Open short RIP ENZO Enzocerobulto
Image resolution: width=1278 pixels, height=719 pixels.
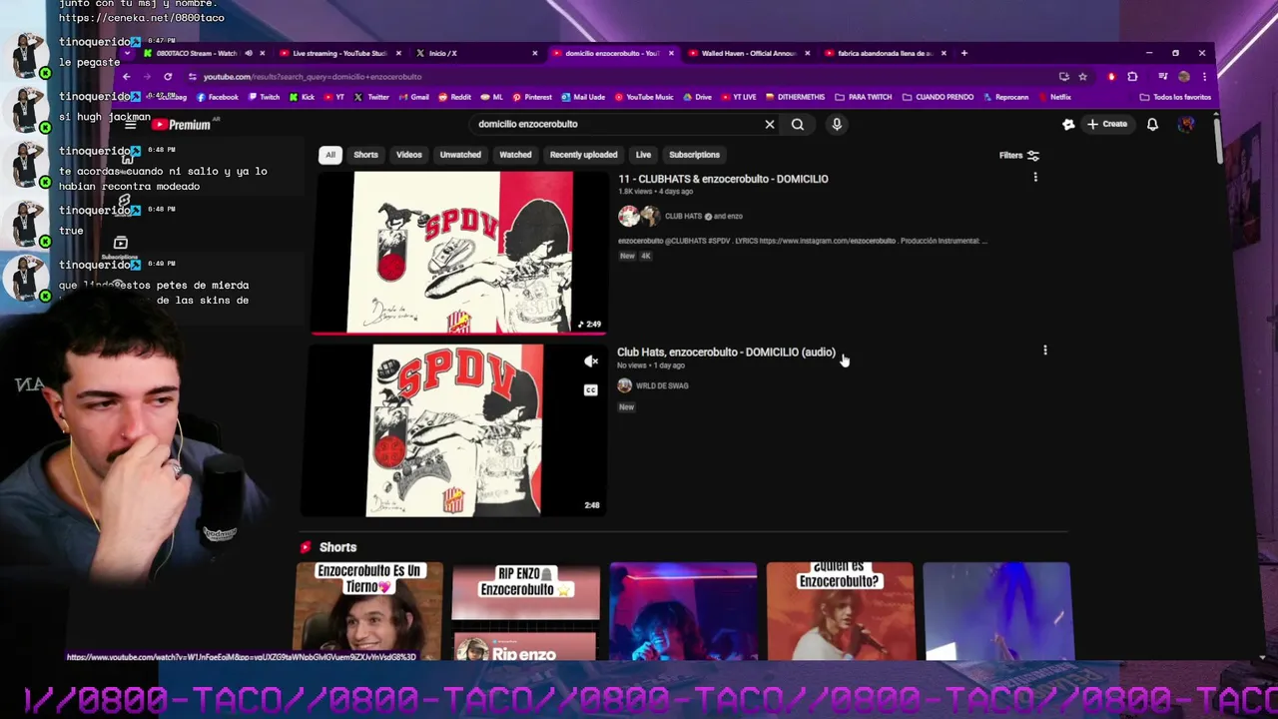coord(525,611)
